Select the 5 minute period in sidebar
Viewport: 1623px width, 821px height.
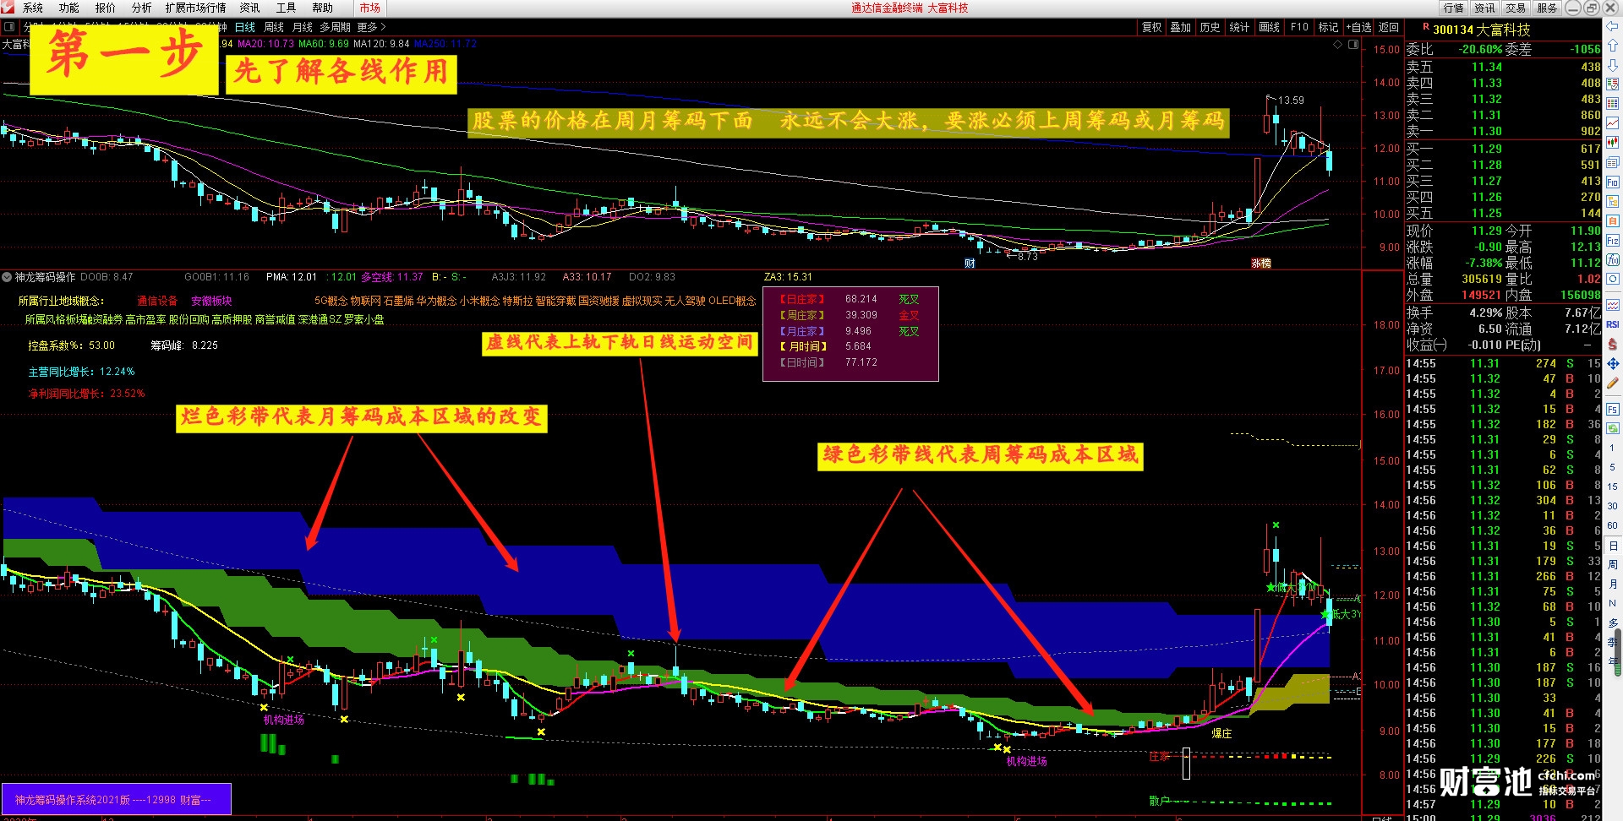[x=1613, y=467]
